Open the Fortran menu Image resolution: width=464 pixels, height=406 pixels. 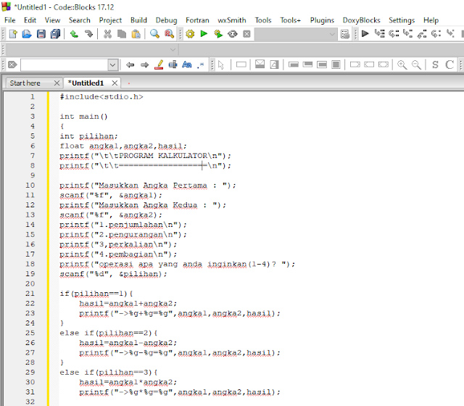click(x=197, y=20)
